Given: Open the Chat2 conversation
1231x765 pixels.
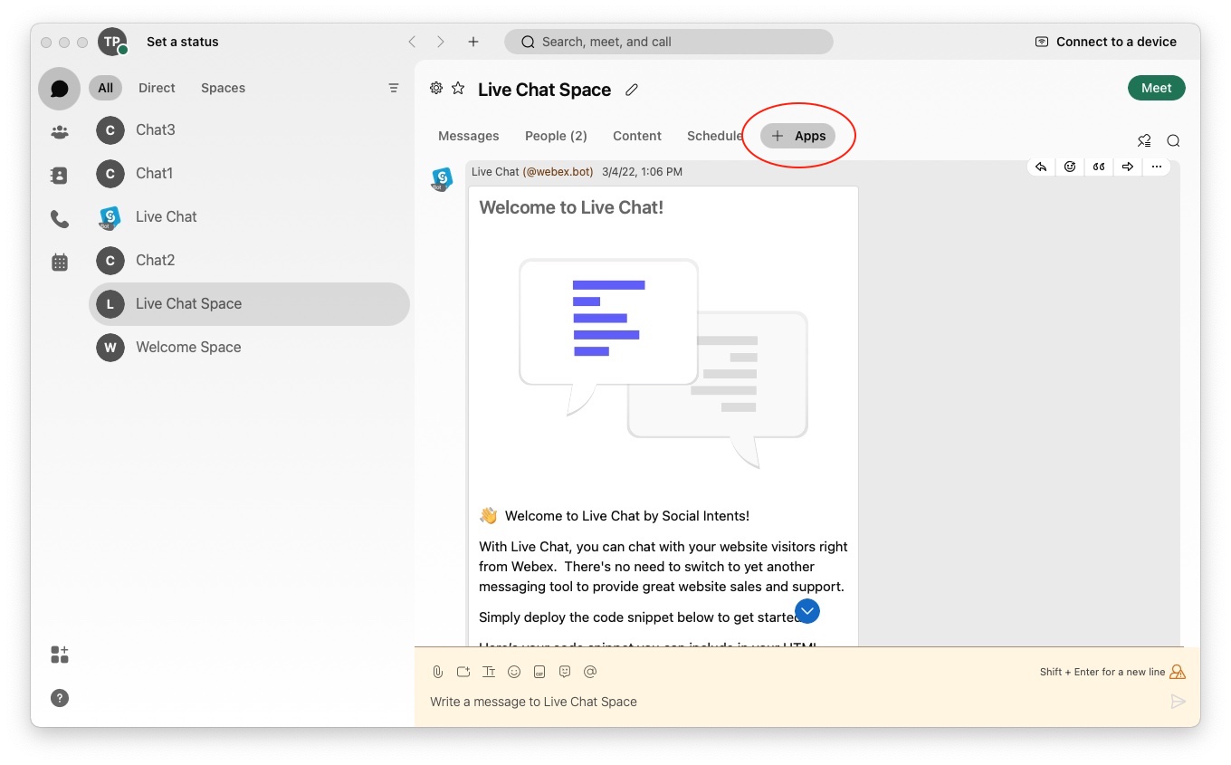Looking at the screenshot, I should point(250,261).
